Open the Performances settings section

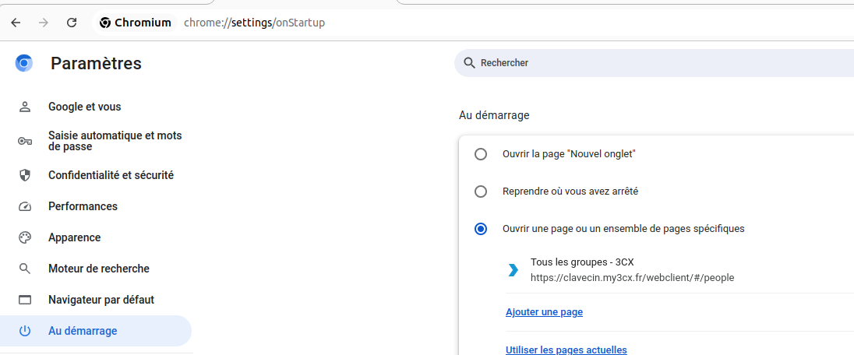point(83,206)
